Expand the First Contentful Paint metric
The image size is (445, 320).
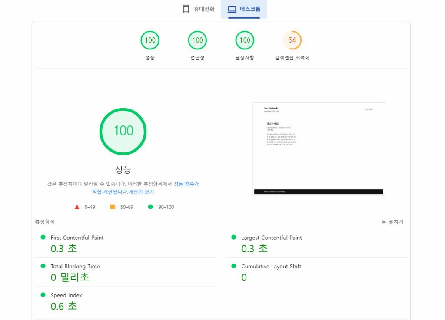click(x=77, y=238)
